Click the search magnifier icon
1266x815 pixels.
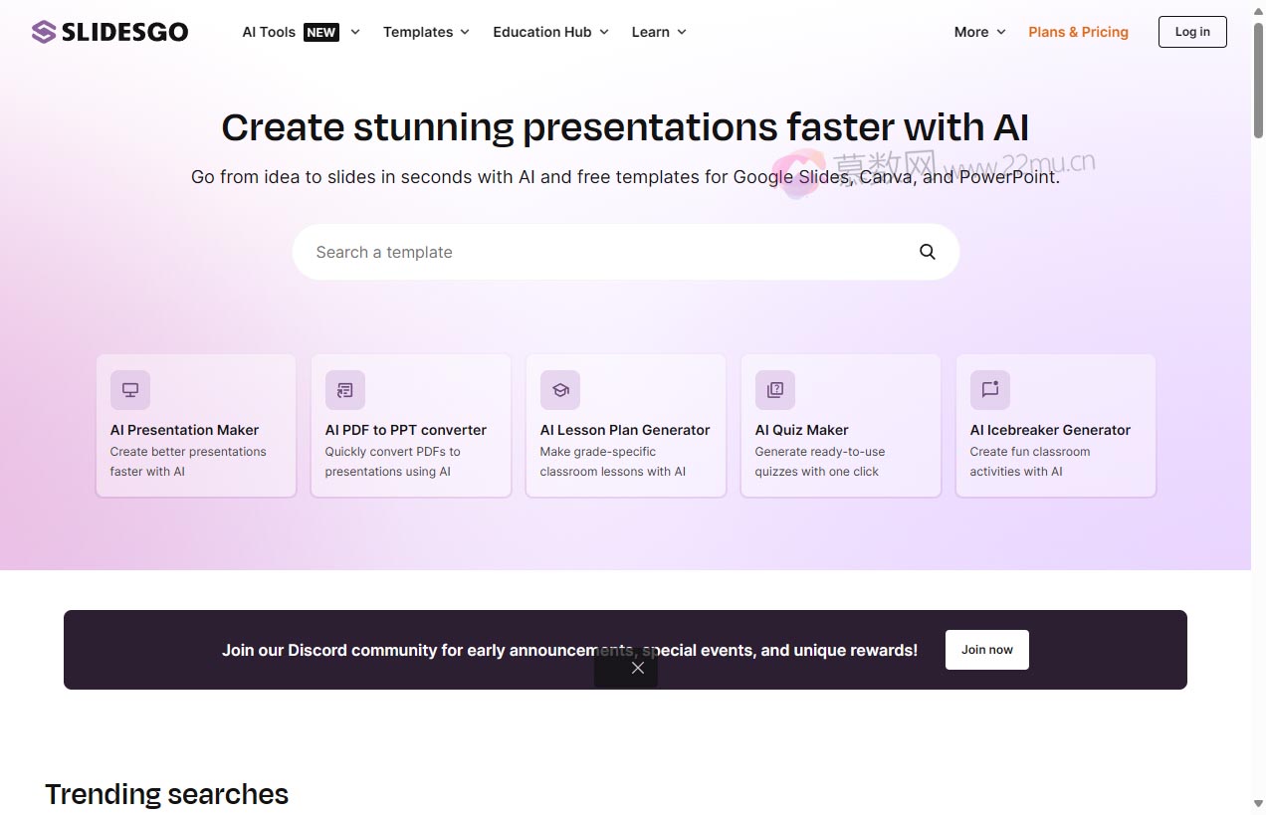[x=927, y=252]
